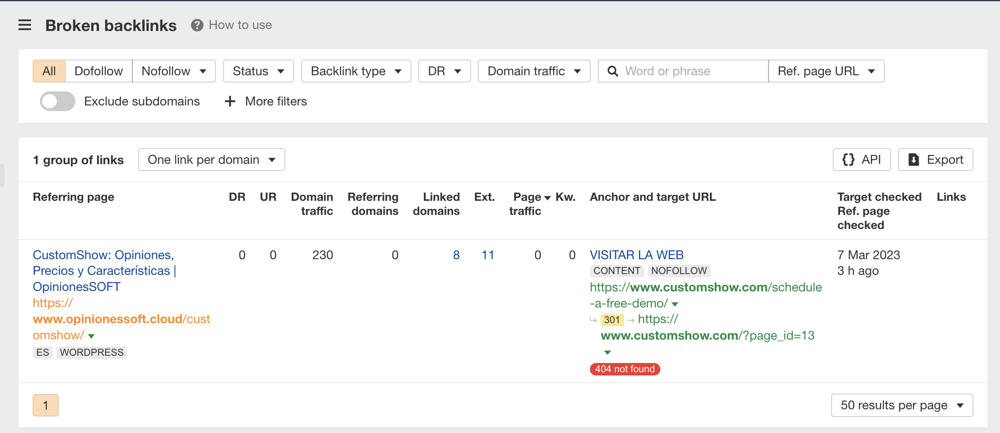Image resolution: width=1000 pixels, height=433 pixels.
Task: Open the opinionessoft.cloud referring URL
Action: point(121,319)
